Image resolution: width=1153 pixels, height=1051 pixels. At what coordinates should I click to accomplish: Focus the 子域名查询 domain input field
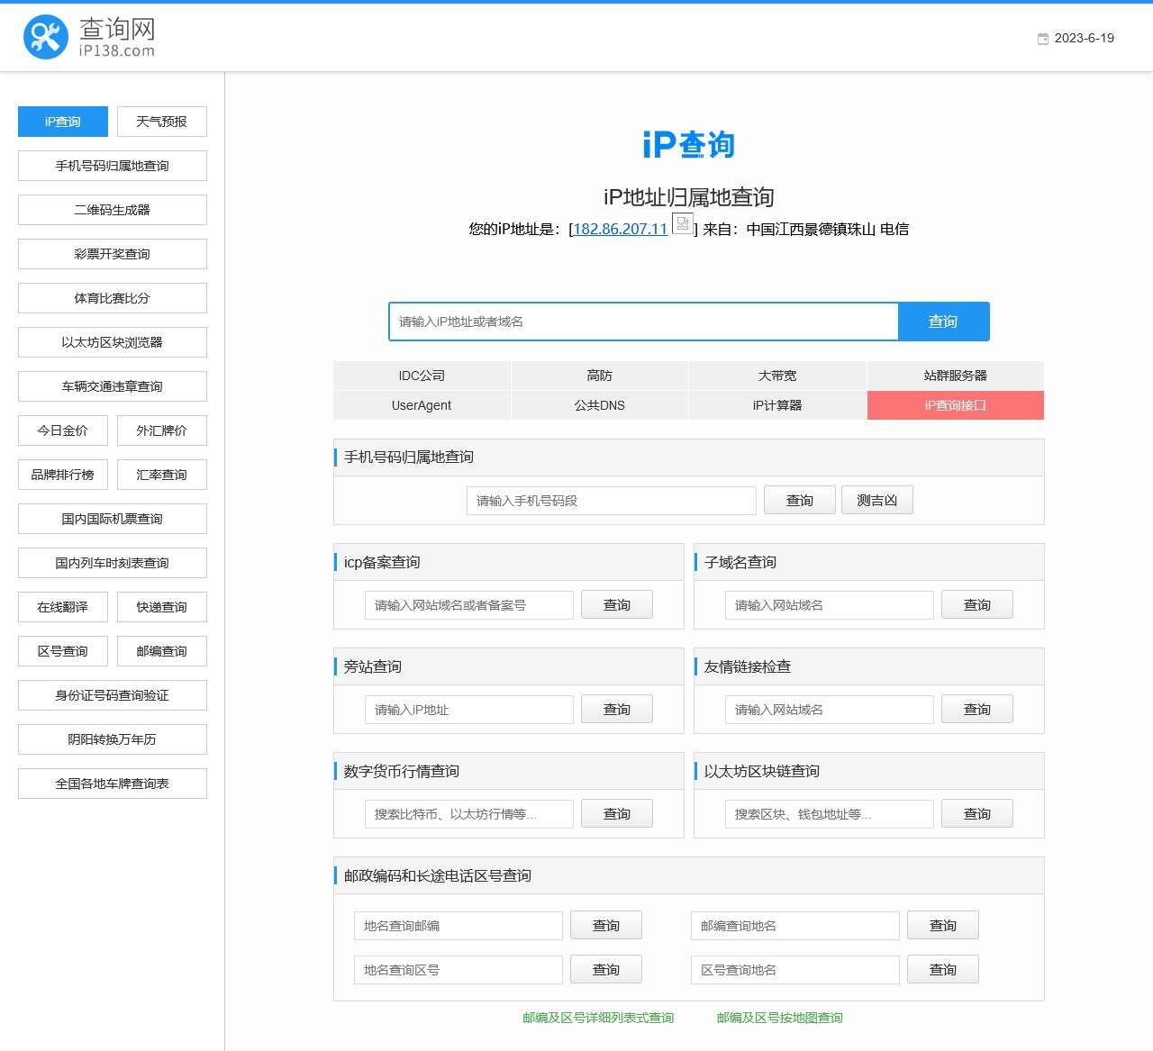coord(830,605)
